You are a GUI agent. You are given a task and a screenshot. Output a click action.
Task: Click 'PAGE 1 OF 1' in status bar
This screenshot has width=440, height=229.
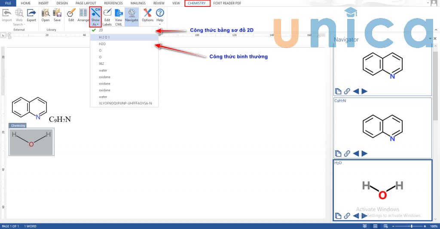click(10, 226)
